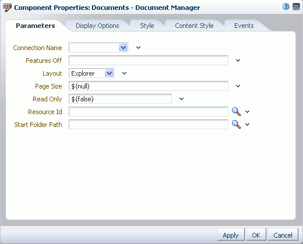
Task: Expand options arrow next to Start Folder Path
Action: tap(247, 125)
